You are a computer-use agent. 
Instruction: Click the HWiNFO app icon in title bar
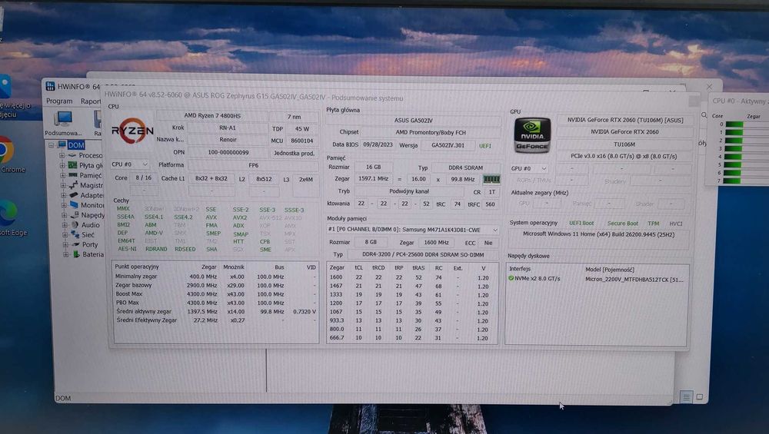(50, 86)
